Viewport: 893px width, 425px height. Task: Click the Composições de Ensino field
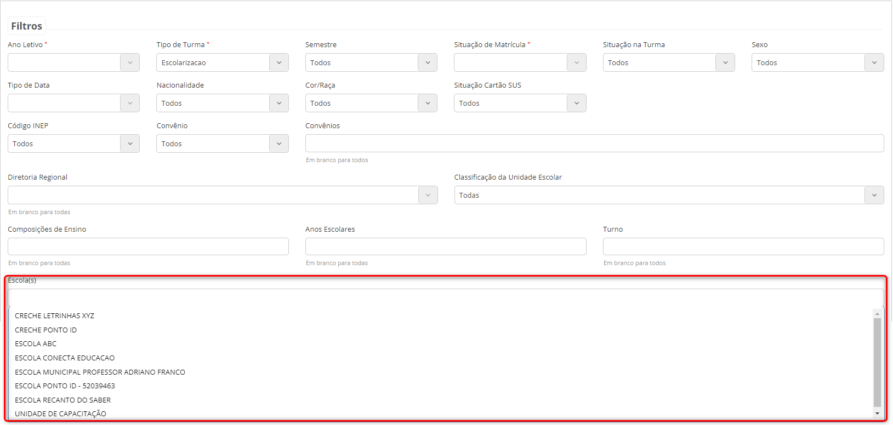(x=148, y=246)
